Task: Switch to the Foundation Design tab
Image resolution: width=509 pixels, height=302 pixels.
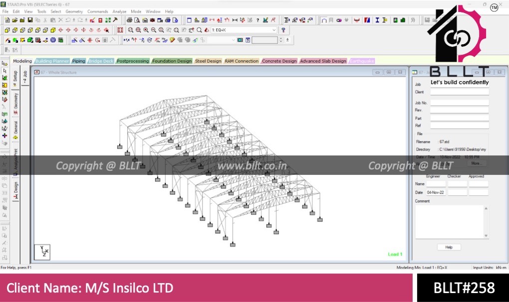Action: pyautogui.click(x=172, y=61)
